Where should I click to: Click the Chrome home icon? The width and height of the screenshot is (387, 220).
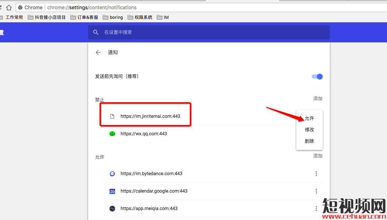coord(9,7)
